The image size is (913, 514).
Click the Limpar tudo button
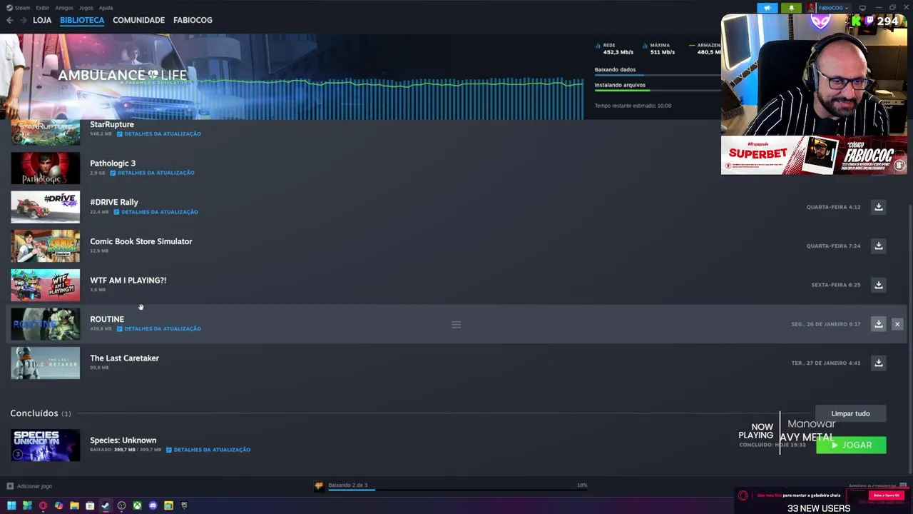click(850, 413)
